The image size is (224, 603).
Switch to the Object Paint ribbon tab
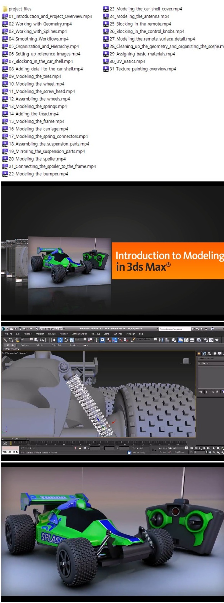[x=57, y=345]
